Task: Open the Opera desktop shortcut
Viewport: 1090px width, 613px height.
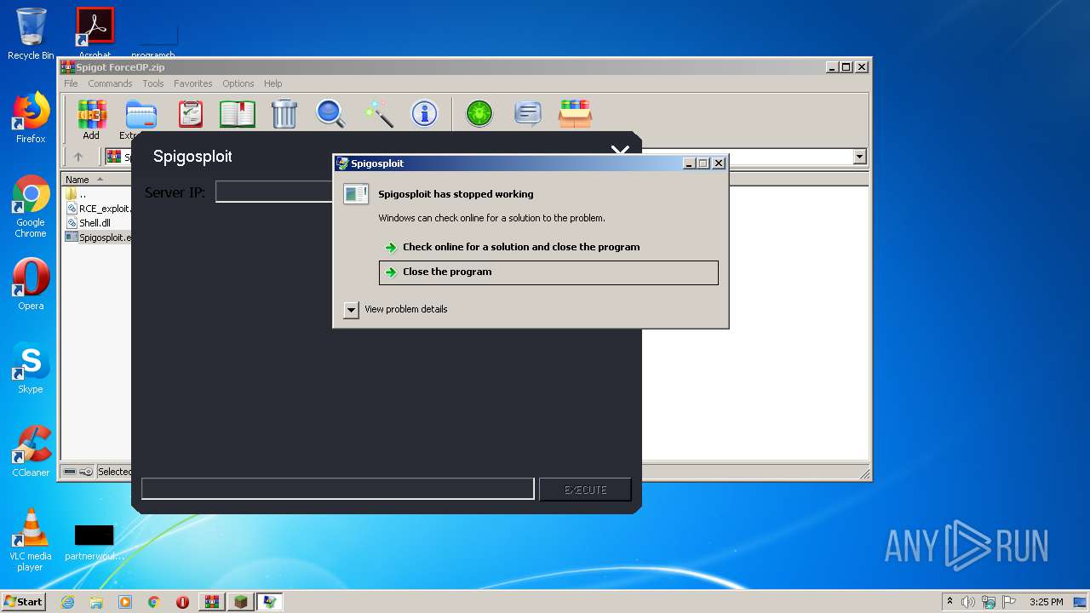Action: 31,284
